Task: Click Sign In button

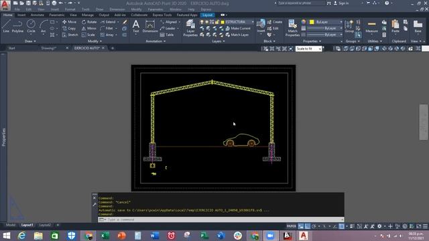Action: click(x=341, y=3)
